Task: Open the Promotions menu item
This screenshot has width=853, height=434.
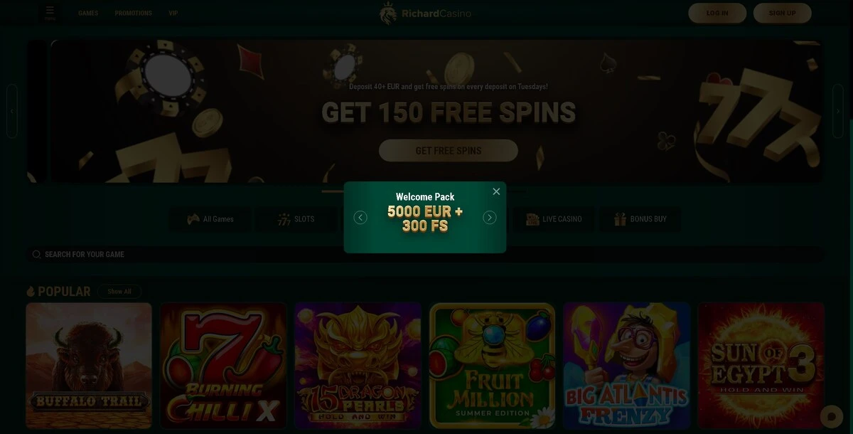Action: 134,14
